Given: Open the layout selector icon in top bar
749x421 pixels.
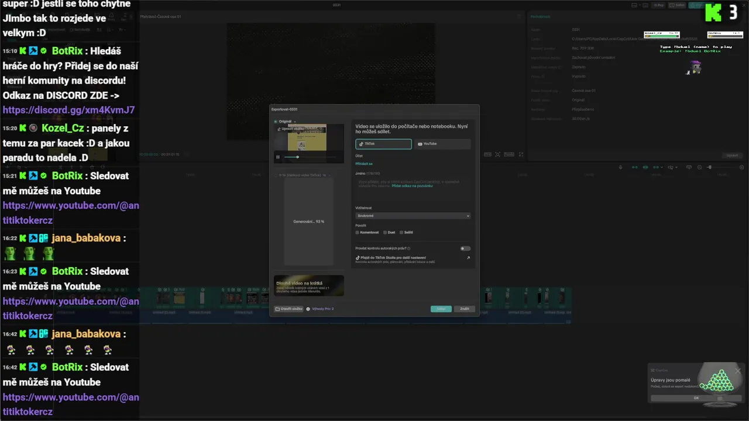Looking at the screenshot, I should (635, 5).
